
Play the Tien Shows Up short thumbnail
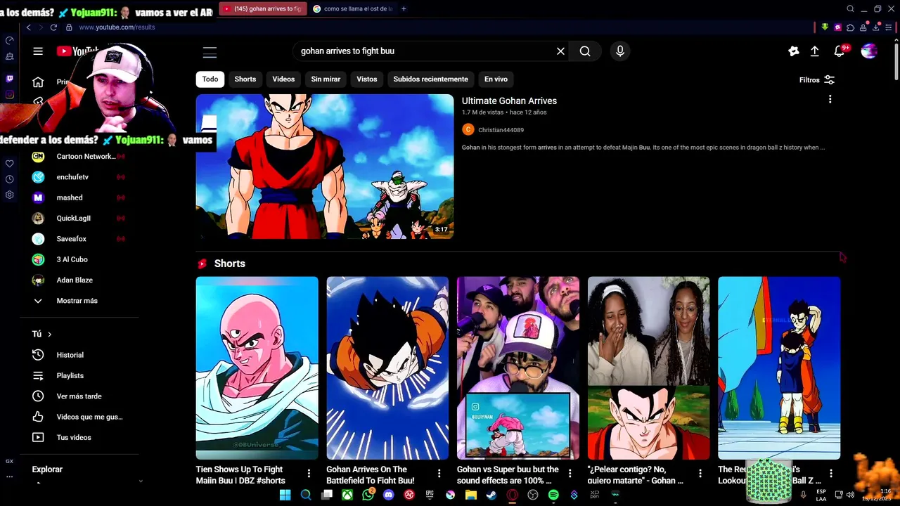[x=257, y=368]
